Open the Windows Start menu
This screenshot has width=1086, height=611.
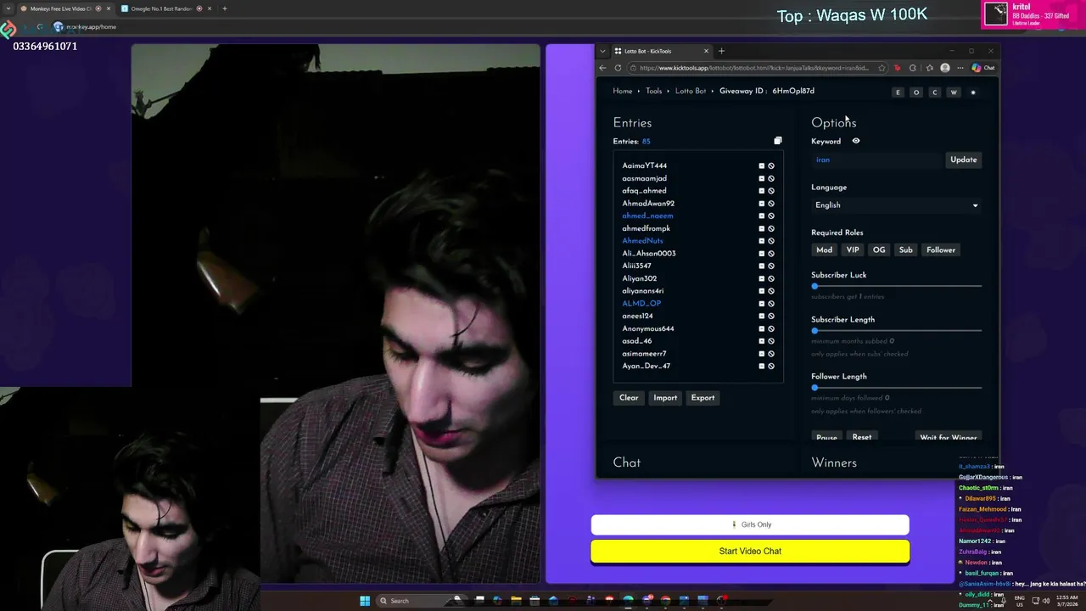coord(365,601)
